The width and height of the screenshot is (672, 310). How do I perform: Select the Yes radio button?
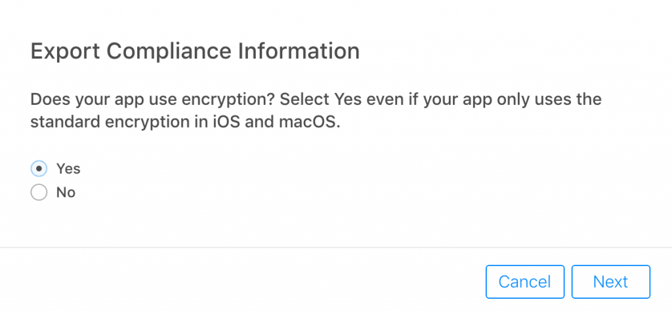[39, 168]
